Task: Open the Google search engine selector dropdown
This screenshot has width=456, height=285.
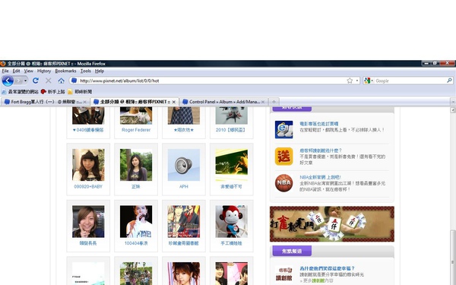Action: 369,81
